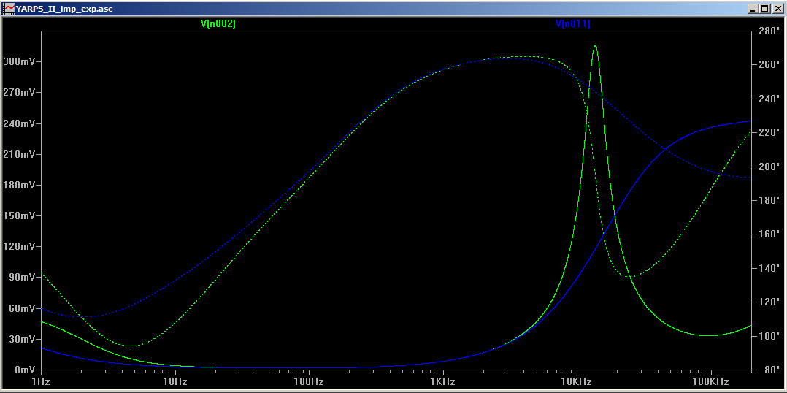The width and height of the screenshot is (787, 393).
Task: Click the 160° phase axis label
Action: tap(769, 234)
